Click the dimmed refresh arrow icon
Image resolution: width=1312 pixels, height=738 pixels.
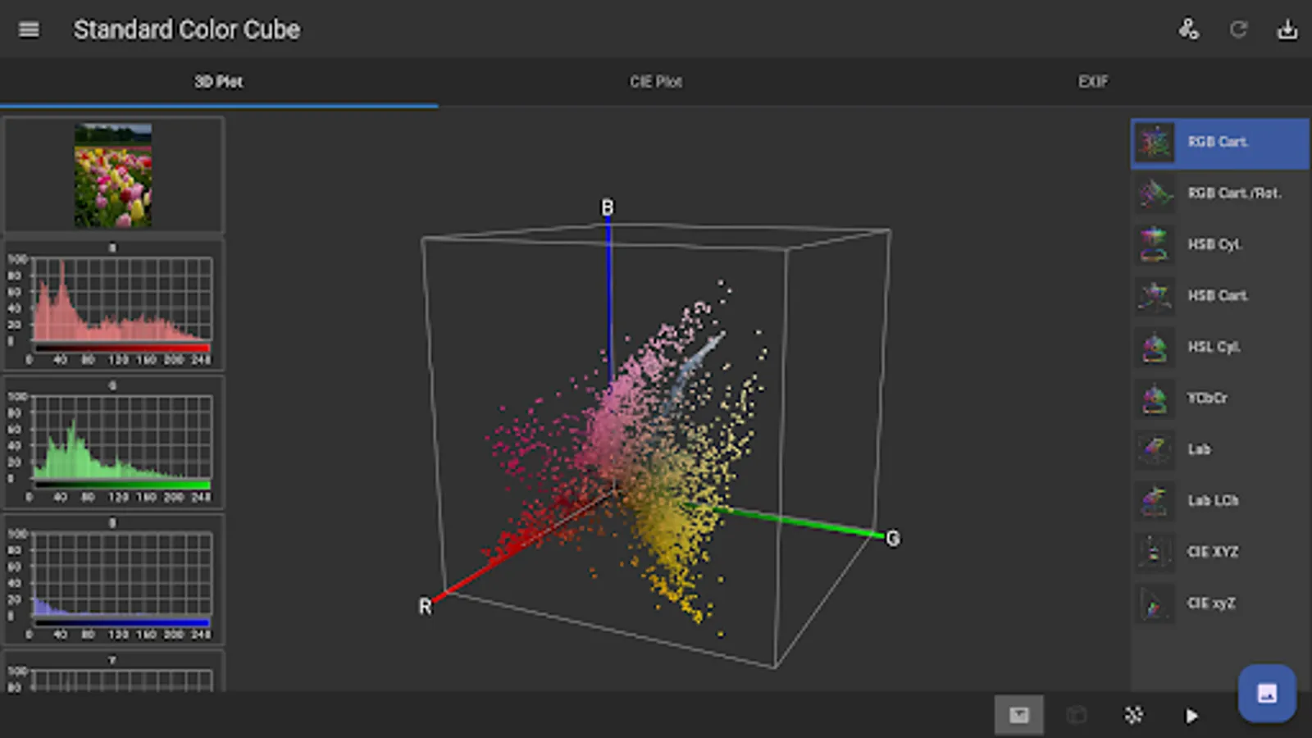[1238, 30]
